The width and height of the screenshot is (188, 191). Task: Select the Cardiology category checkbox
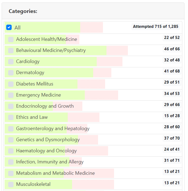click(x=11, y=62)
